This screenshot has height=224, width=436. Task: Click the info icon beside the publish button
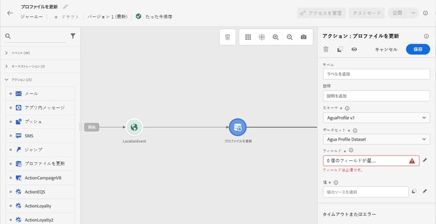click(426, 13)
